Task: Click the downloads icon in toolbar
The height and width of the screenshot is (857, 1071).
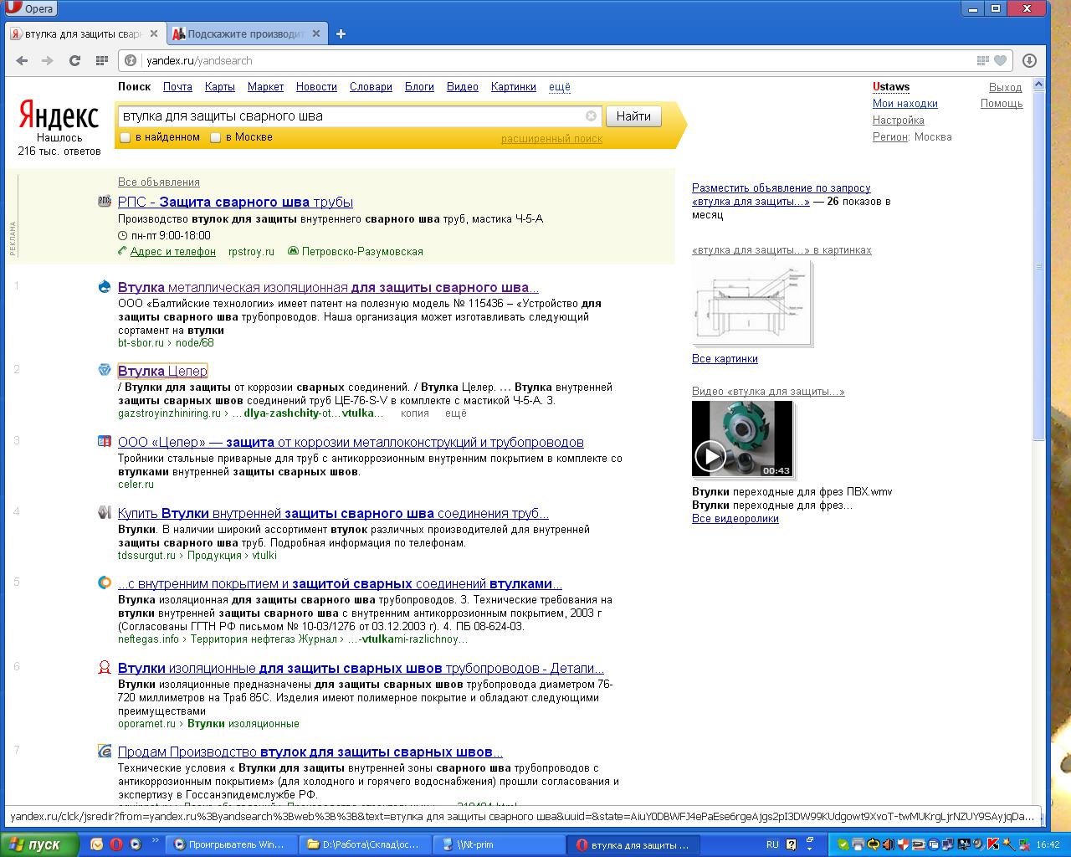Action: (x=1029, y=60)
